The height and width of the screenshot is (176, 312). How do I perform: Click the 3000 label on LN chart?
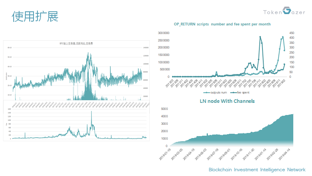(x=164, y=124)
